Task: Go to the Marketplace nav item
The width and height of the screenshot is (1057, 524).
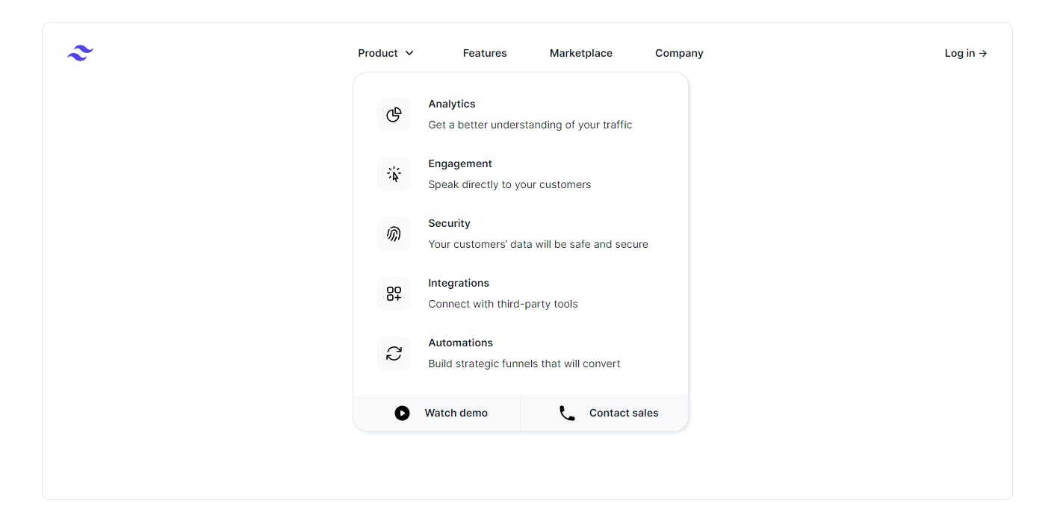Action: pyautogui.click(x=581, y=53)
